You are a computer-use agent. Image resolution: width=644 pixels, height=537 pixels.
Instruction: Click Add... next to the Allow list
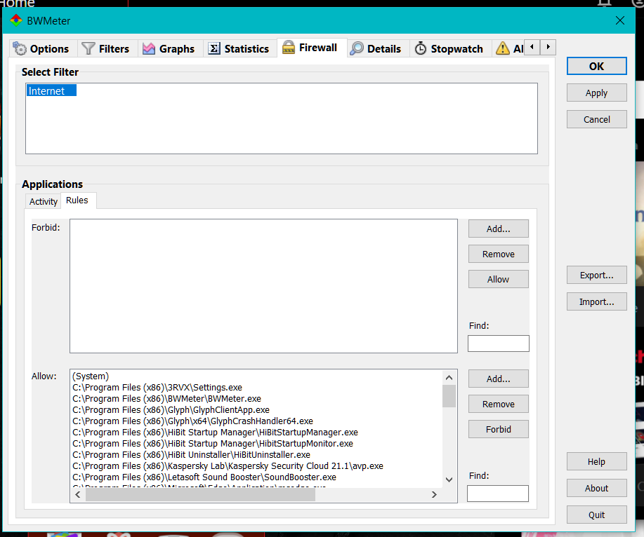coord(498,379)
